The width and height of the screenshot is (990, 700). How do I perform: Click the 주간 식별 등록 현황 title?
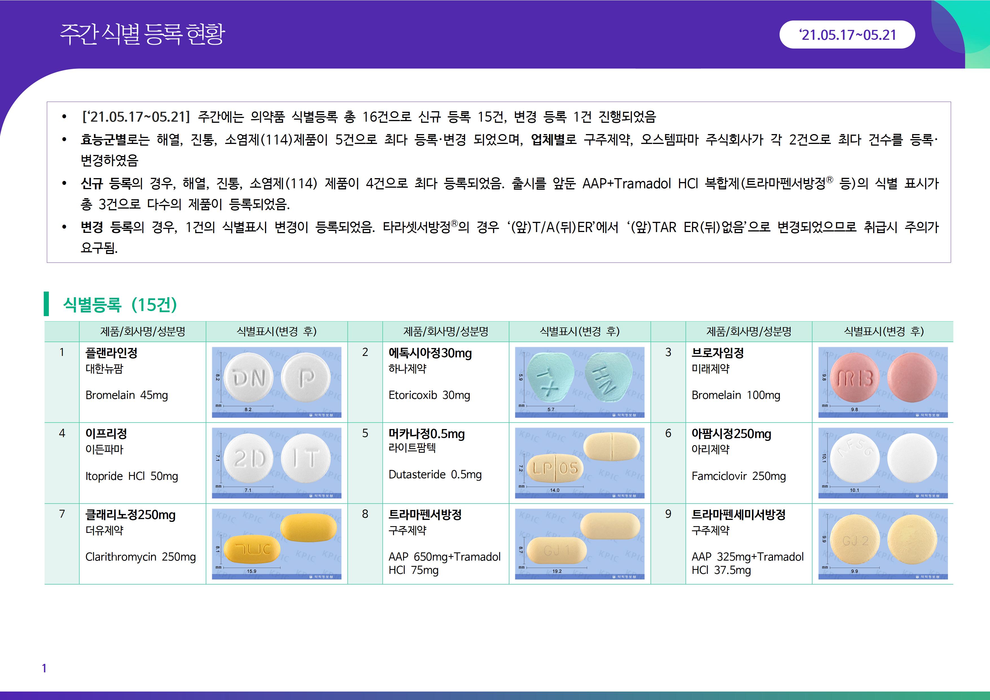pyautogui.click(x=142, y=34)
